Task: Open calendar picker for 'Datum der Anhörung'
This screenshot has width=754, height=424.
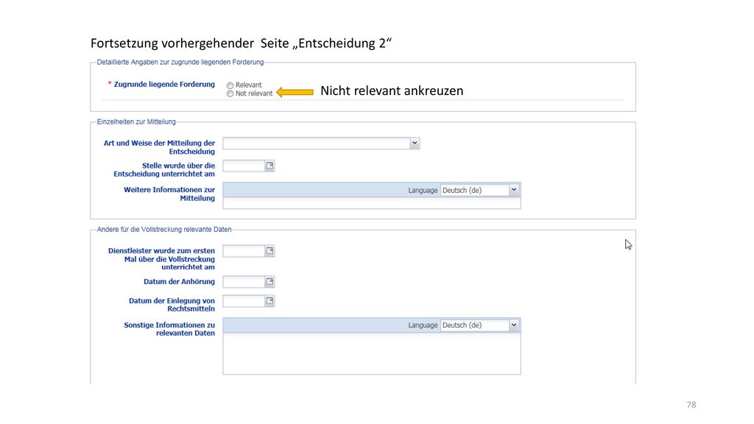Action: (269, 282)
